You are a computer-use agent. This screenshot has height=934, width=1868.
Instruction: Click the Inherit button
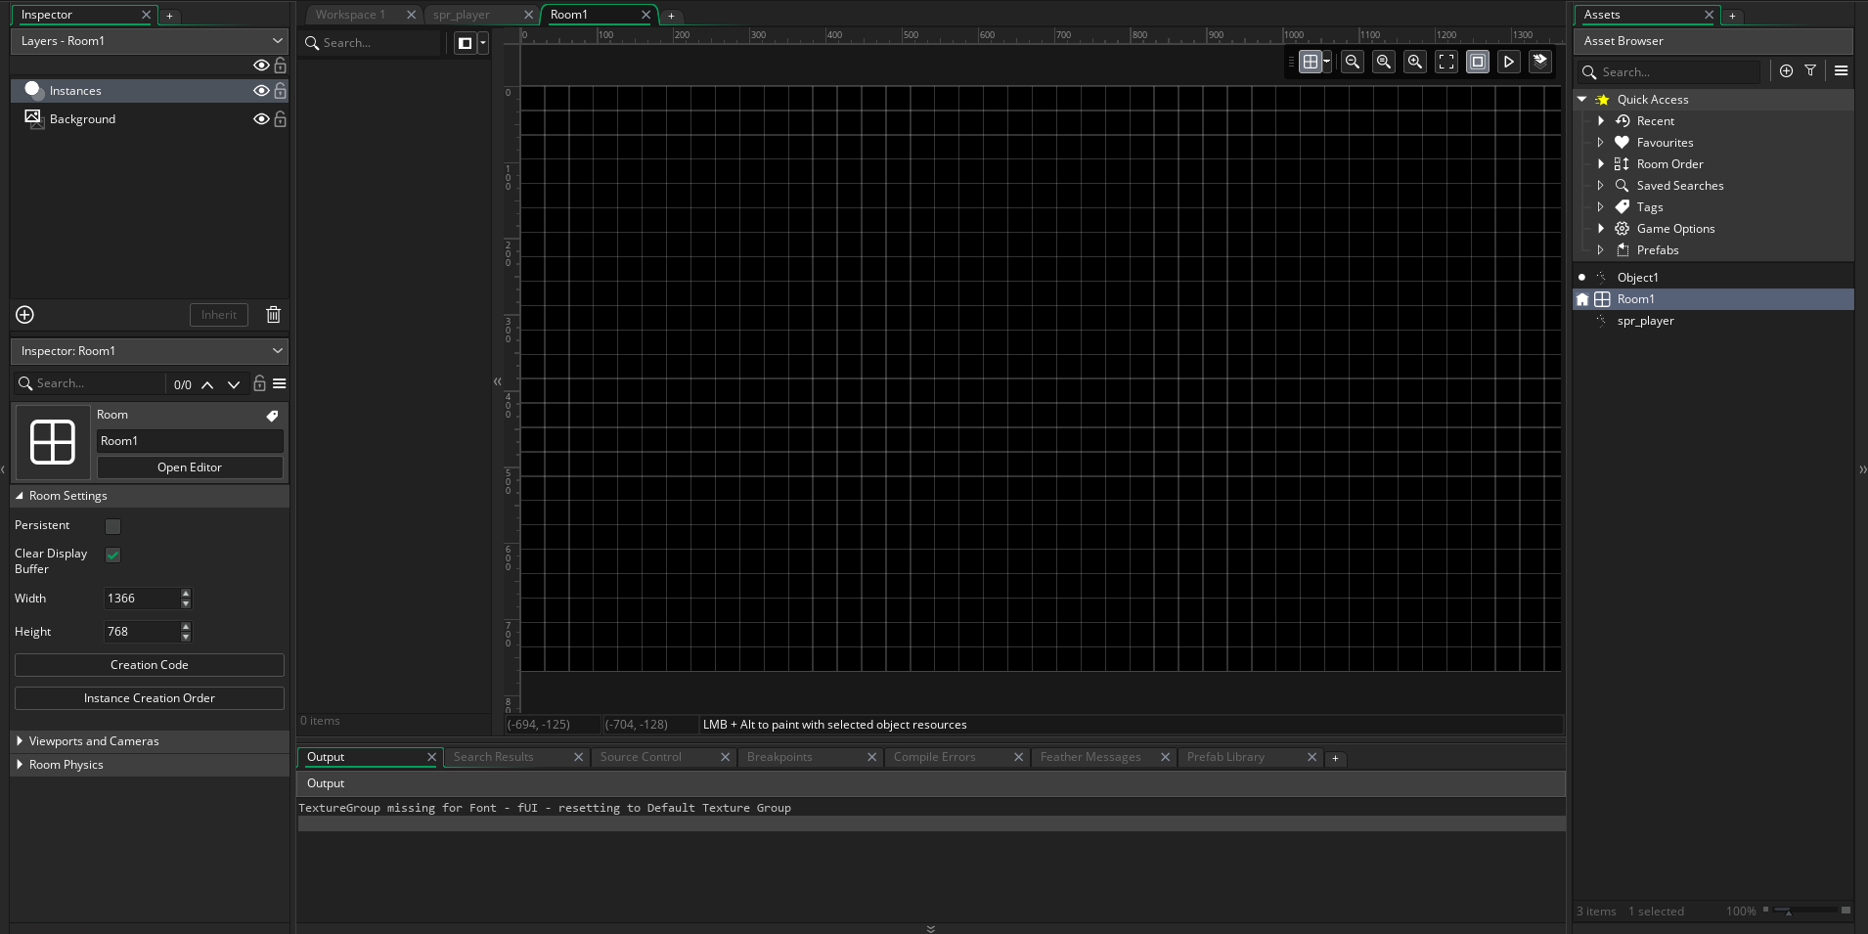click(219, 315)
